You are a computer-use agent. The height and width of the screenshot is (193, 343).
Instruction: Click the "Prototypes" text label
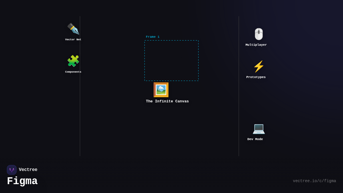coord(256,77)
